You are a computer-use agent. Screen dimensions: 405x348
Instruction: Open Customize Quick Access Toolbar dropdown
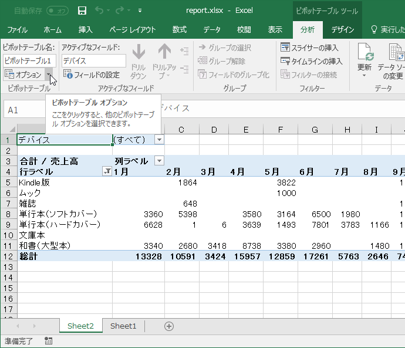pyautogui.click(x=140, y=11)
